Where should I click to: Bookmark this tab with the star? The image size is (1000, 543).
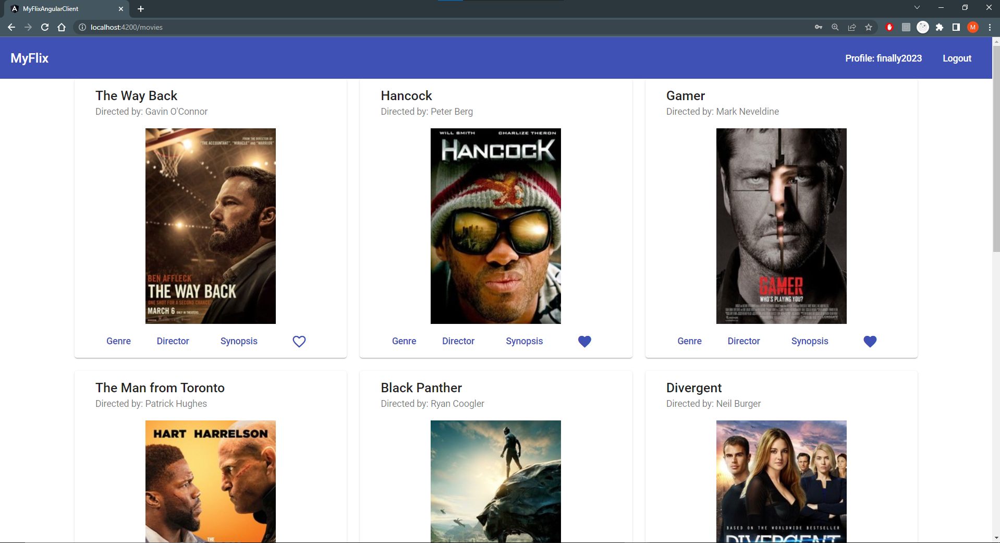pyautogui.click(x=869, y=27)
